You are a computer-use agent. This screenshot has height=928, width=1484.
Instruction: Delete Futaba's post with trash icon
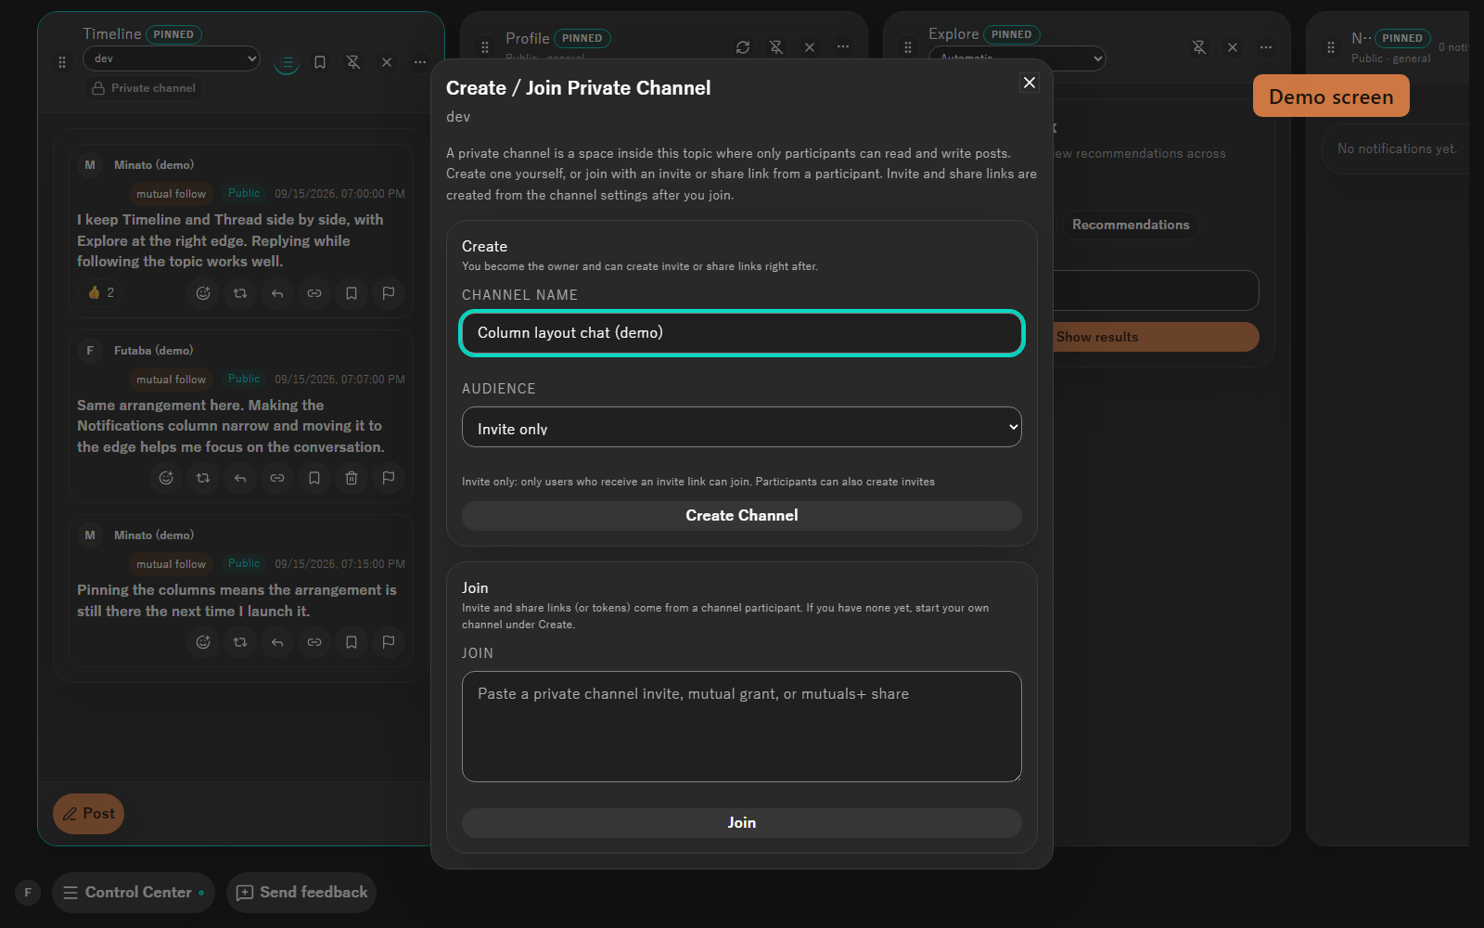(x=352, y=478)
